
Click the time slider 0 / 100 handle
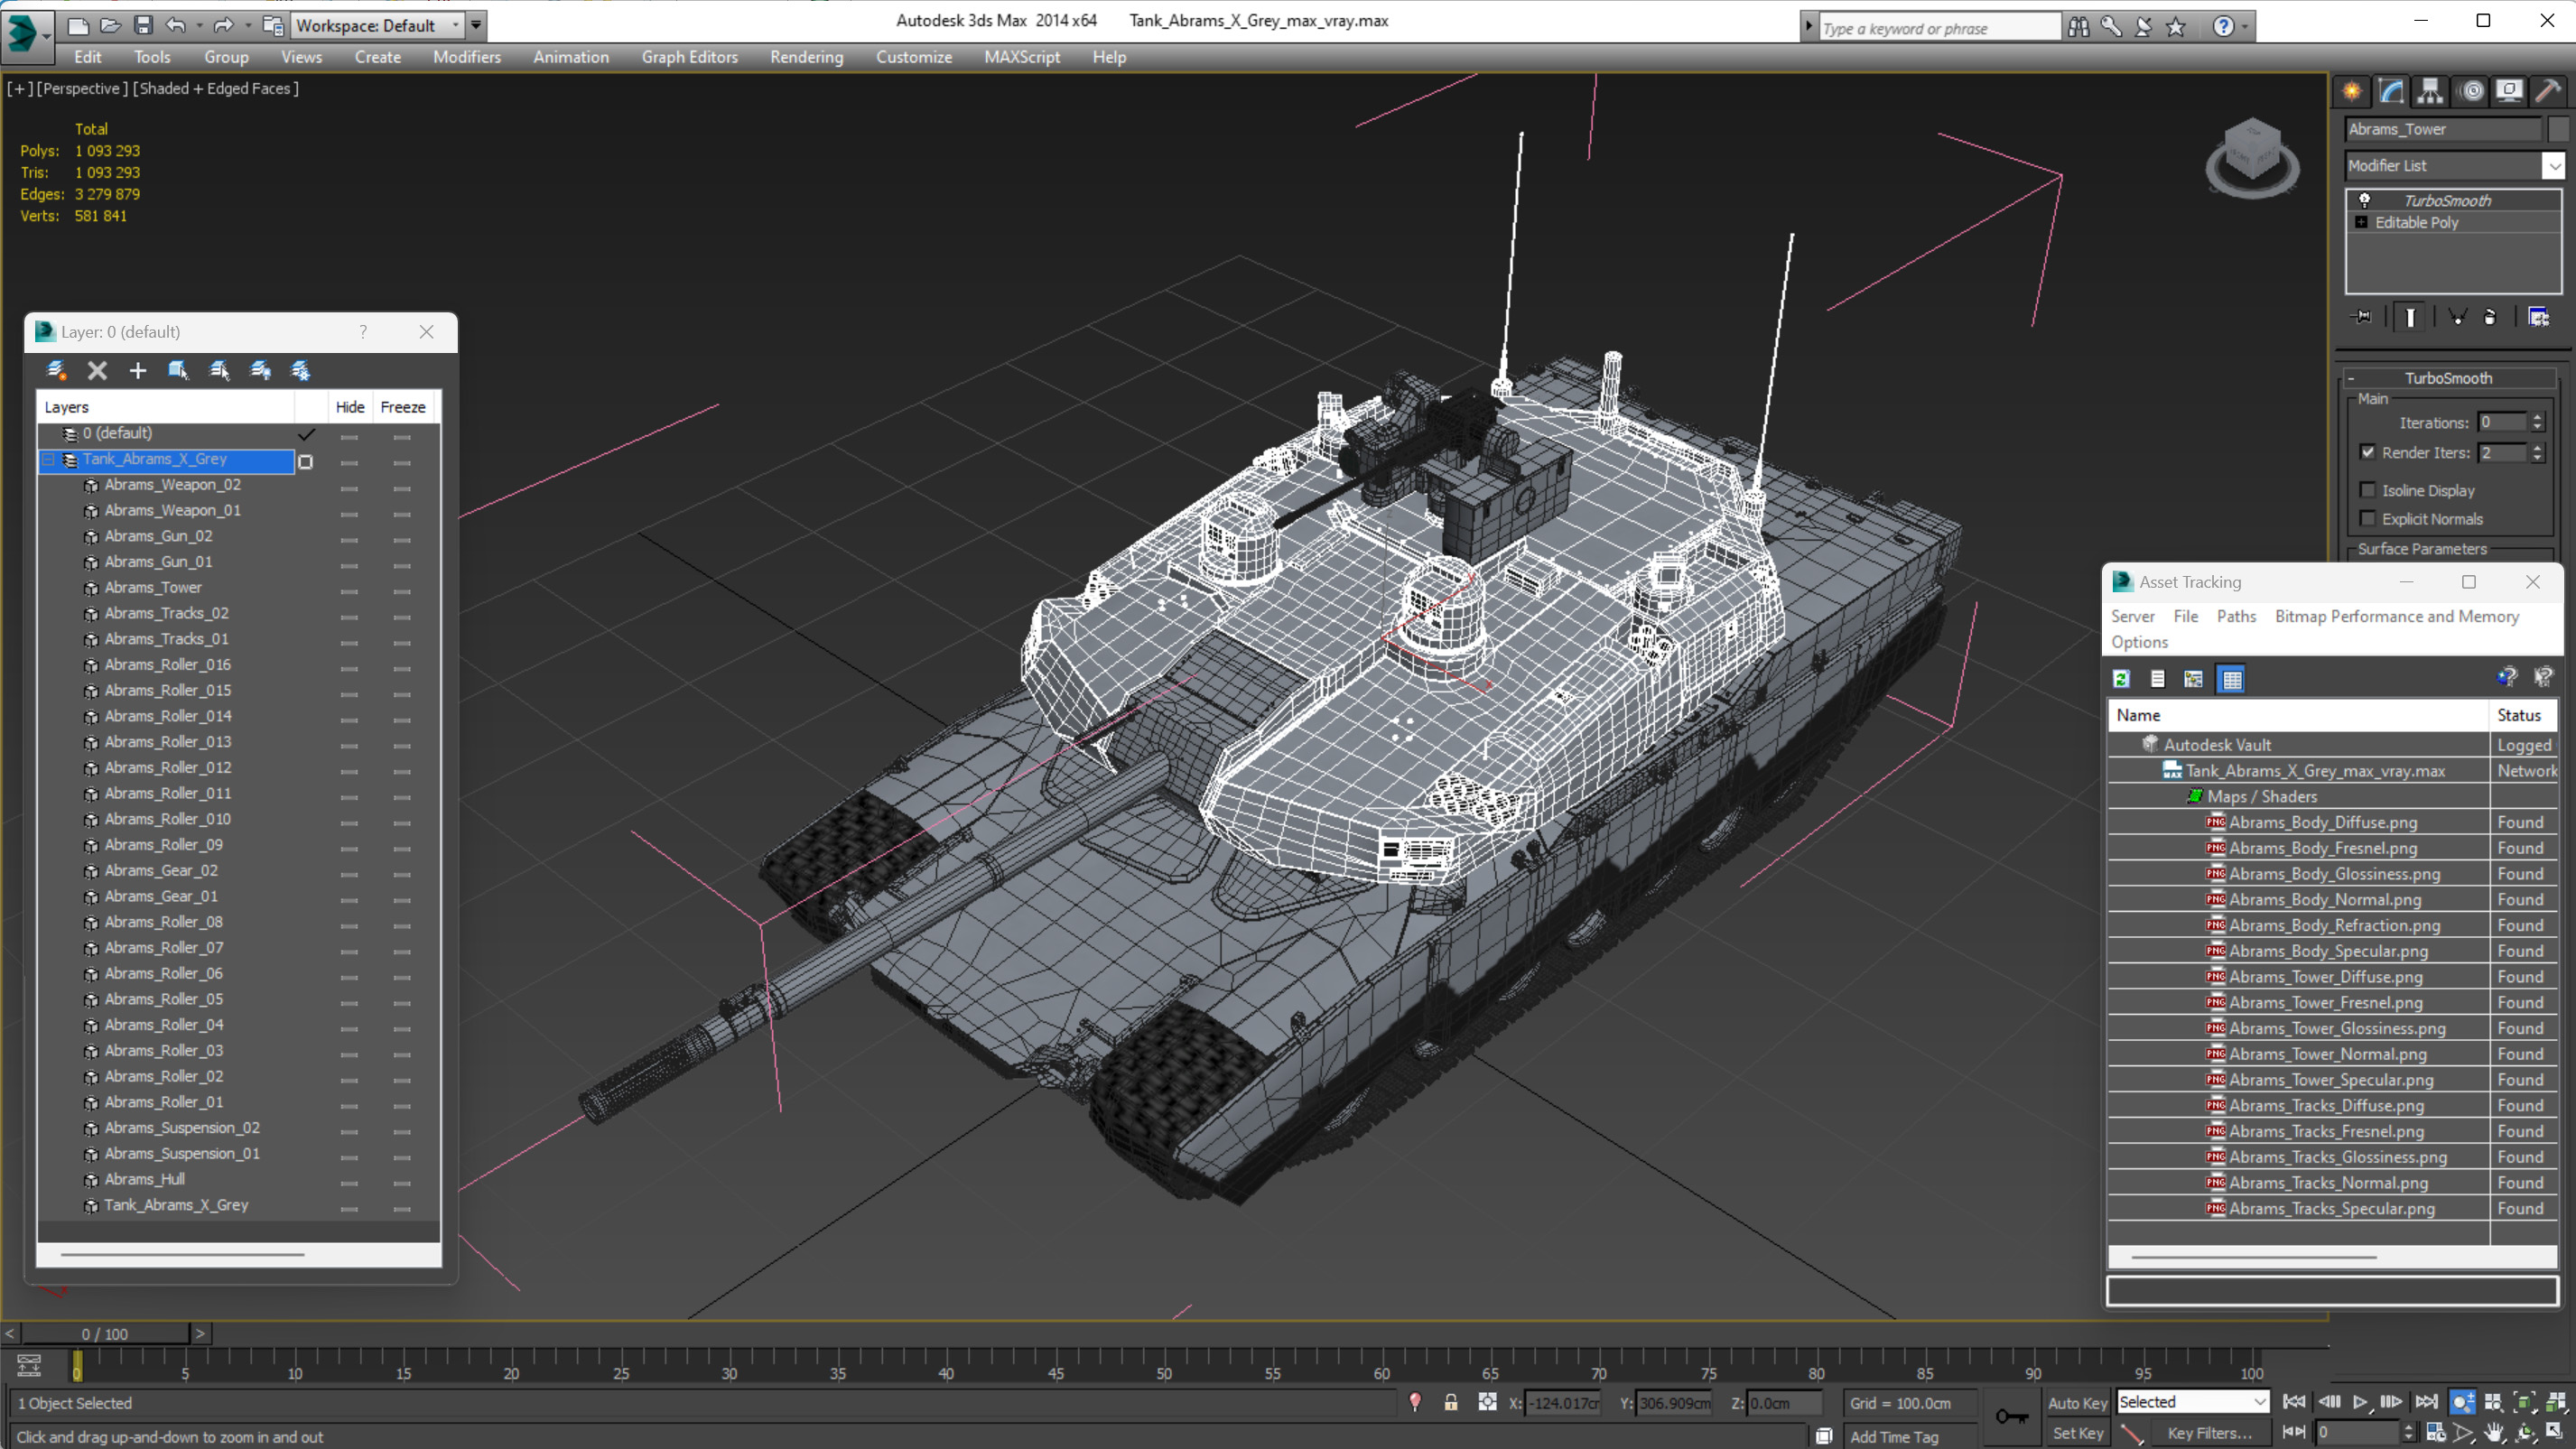(104, 1333)
